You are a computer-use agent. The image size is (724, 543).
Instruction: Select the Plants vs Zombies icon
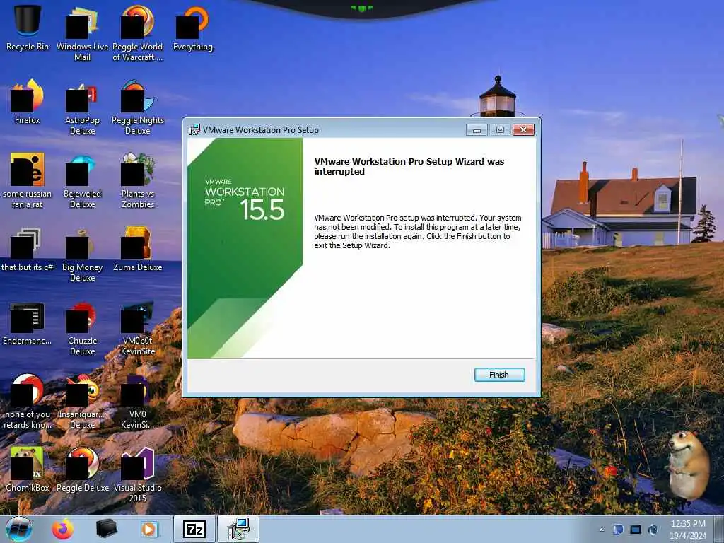138,180
